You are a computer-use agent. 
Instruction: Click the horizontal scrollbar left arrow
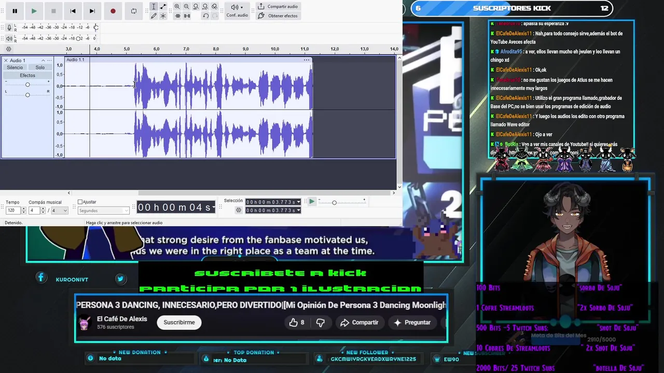coord(68,193)
